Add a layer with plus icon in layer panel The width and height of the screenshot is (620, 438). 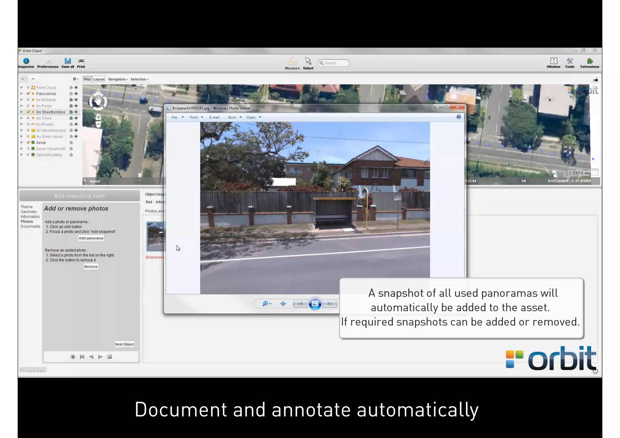23,79
